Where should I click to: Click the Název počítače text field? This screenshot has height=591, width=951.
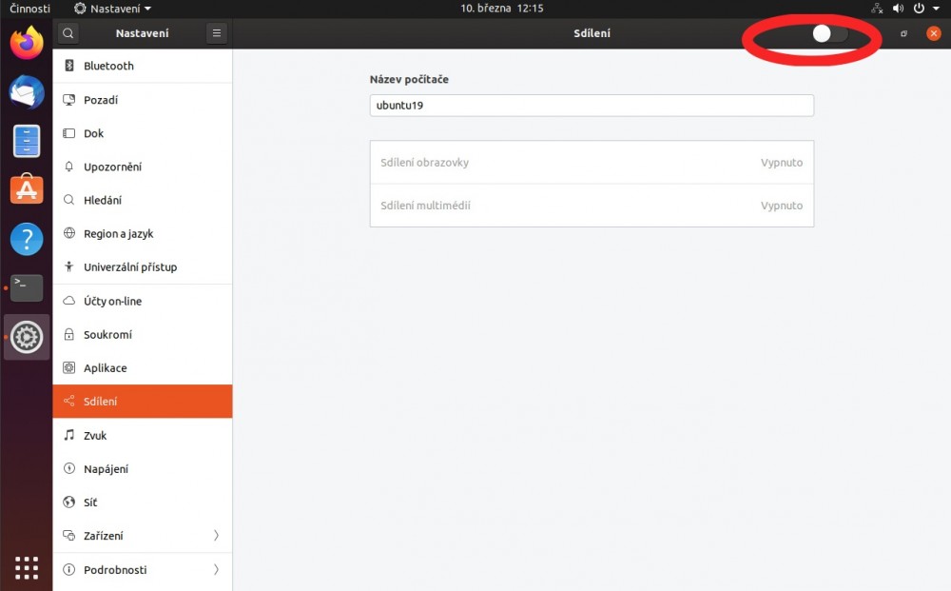point(592,106)
